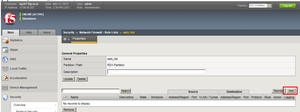Viewport: 300px width, 112px height.
Task: Click into the rule search field
Action: pyautogui.click(x=91, y=91)
